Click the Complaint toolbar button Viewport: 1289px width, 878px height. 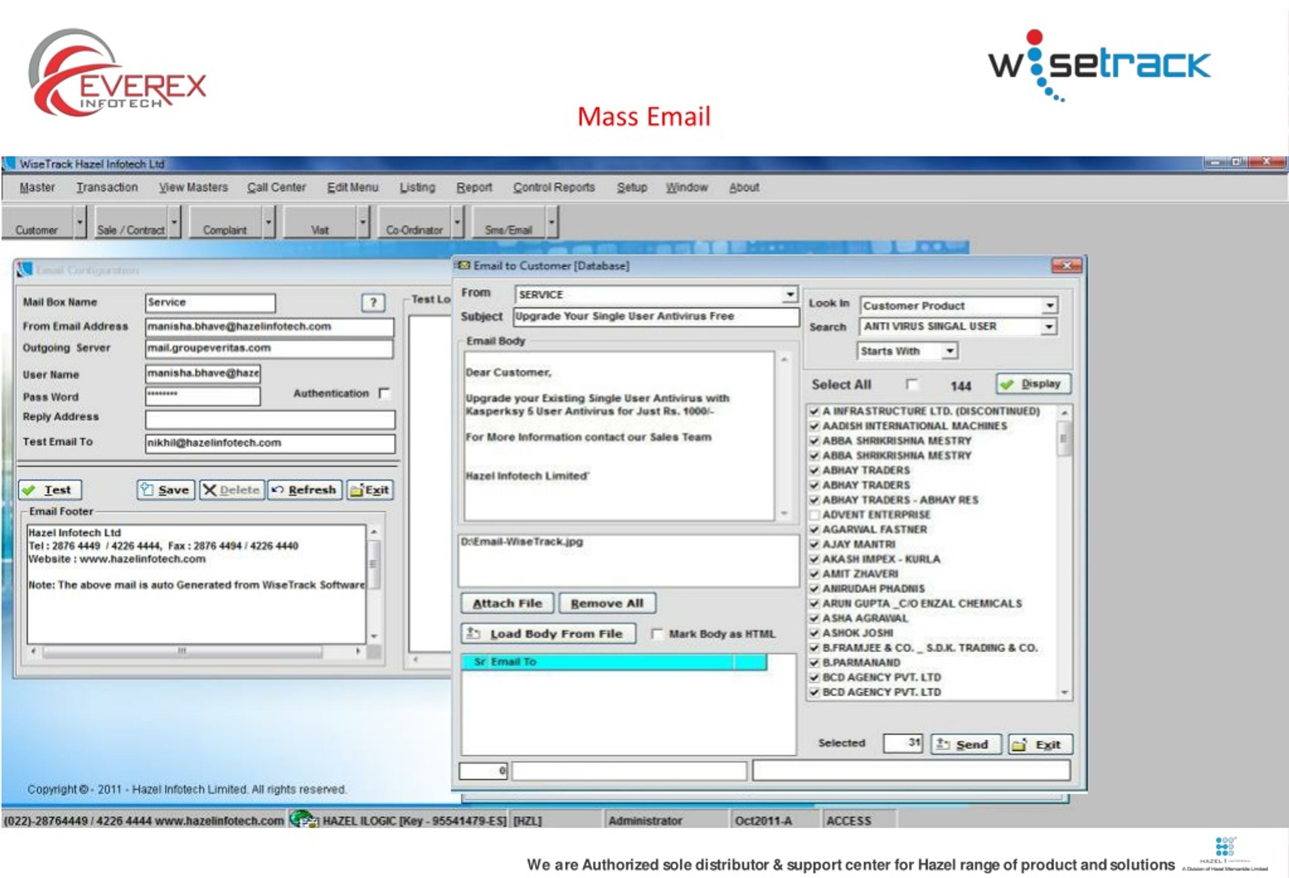click(225, 223)
